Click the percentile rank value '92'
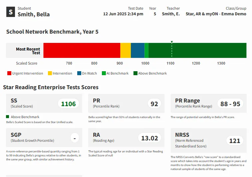This screenshot has height=177, width=252. pos(154,104)
